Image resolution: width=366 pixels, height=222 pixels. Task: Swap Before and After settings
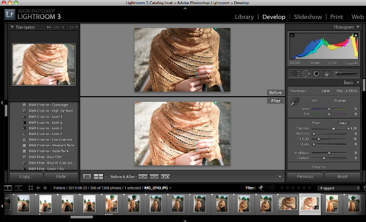pyautogui.click(x=165, y=177)
